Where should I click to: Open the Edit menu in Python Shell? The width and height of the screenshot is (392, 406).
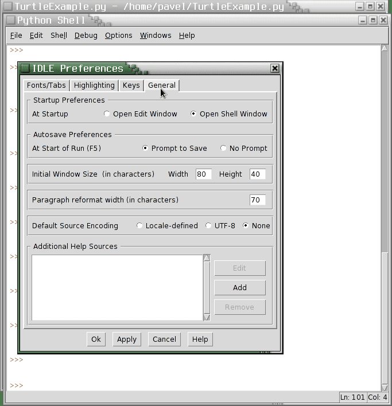(36, 36)
